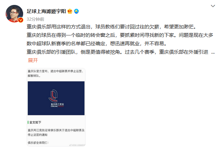The width and height of the screenshot is (223, 149).
Task: Click the watermark at image bottom corner
Action: pyautogui.click(x=77, y=145)
